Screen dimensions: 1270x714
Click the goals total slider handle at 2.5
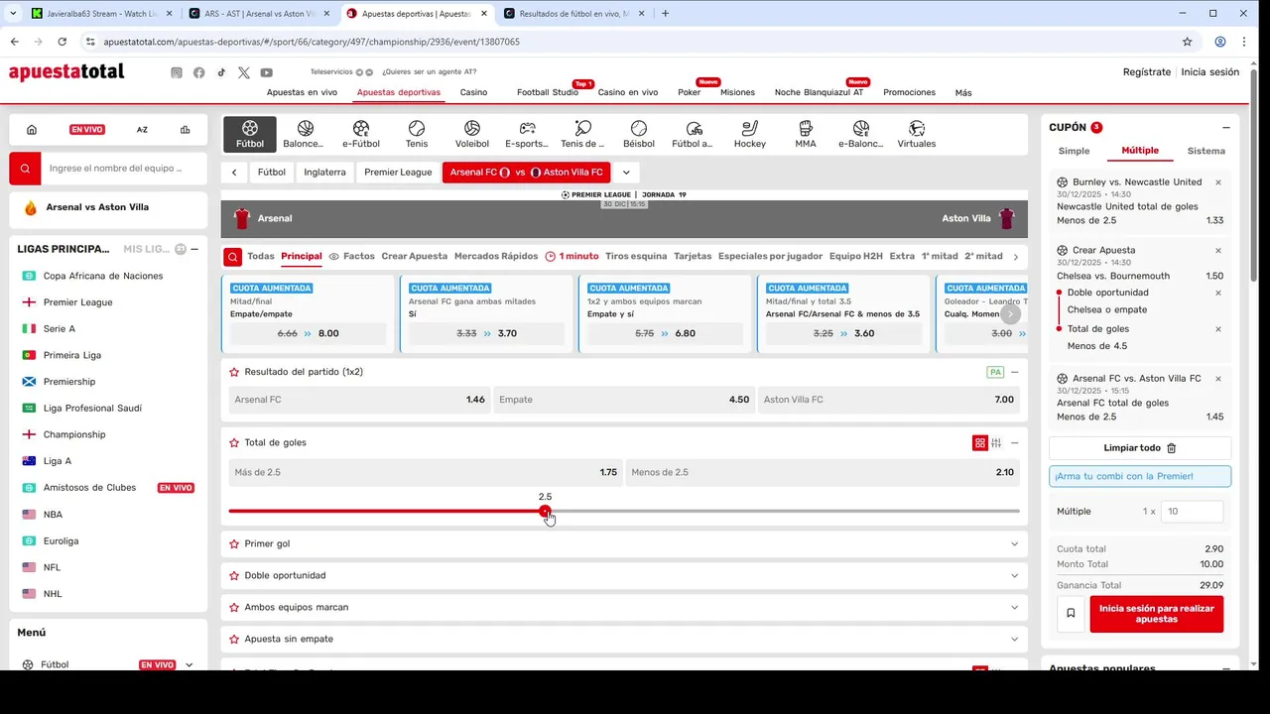pyautogui.click(x=545, y=512)
